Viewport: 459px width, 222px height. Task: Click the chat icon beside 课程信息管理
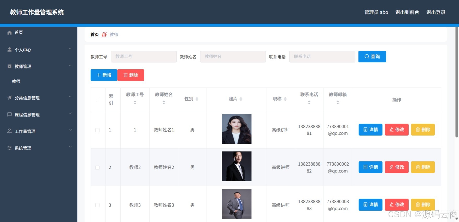coord(10,114)
